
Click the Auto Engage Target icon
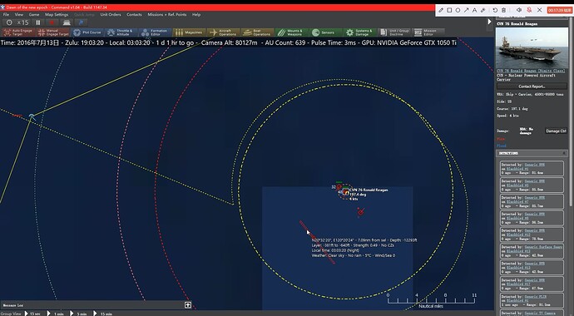[x=18, y=32]
